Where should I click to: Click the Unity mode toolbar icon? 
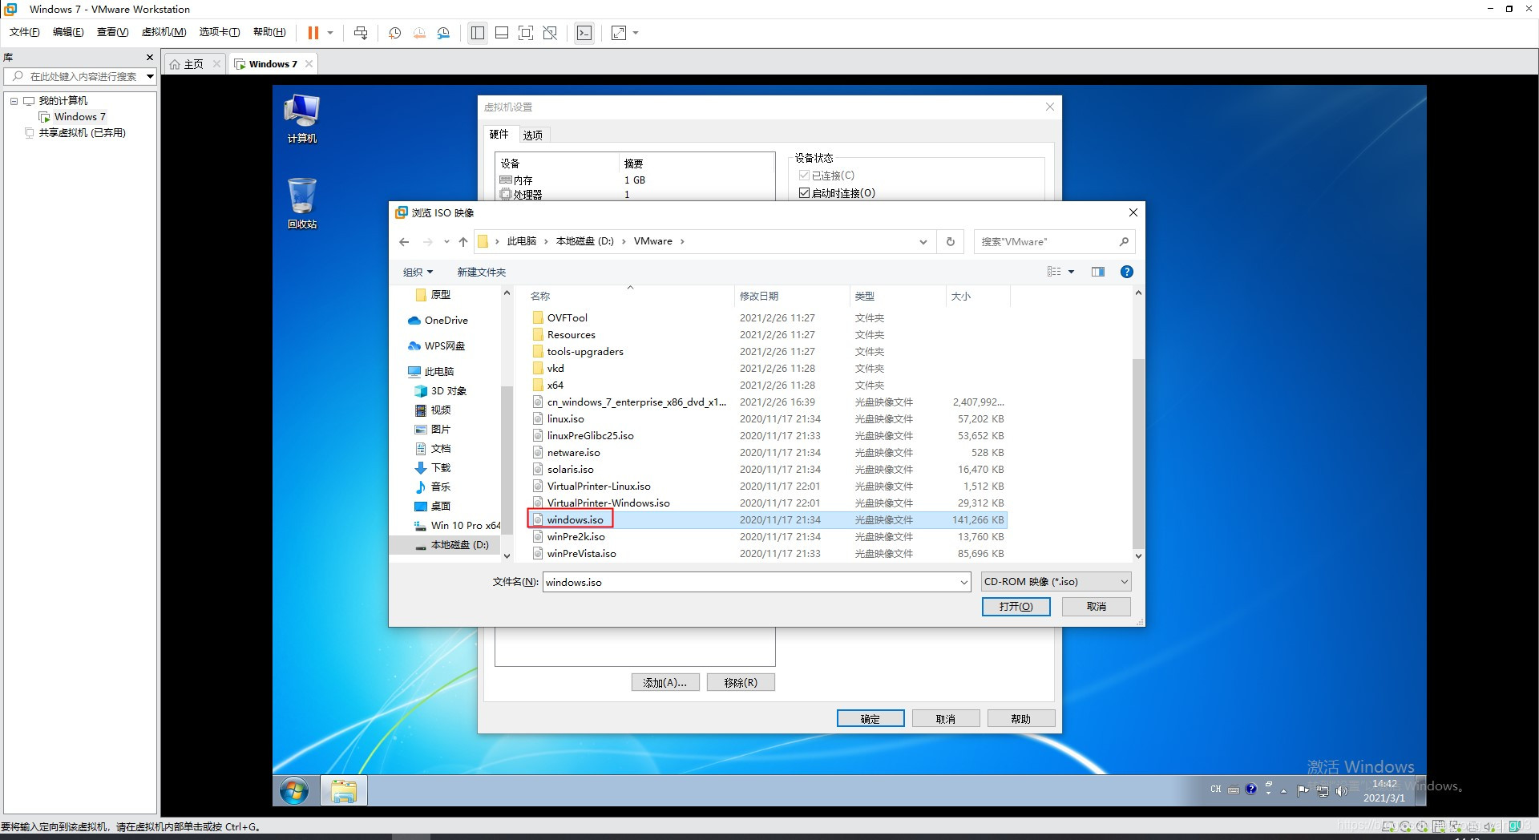click(x=550, y=33)
